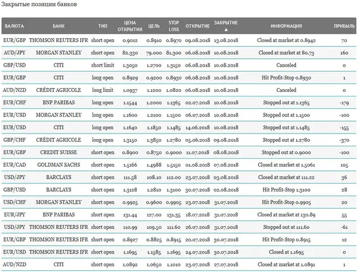Click CRÉDIT AGRICOLE in GBP/CHF row
This screenshot has height=272, width=359.
tap(58, 140)
